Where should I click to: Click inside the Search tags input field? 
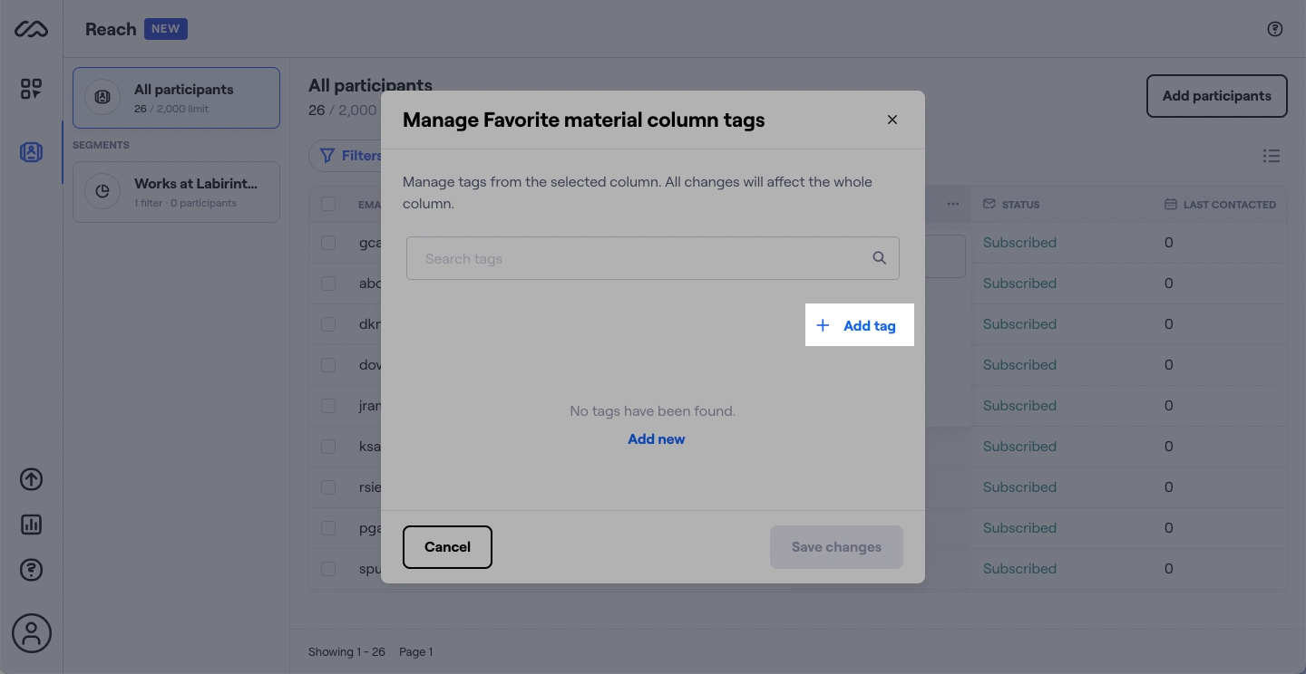[x=635, y=258]
